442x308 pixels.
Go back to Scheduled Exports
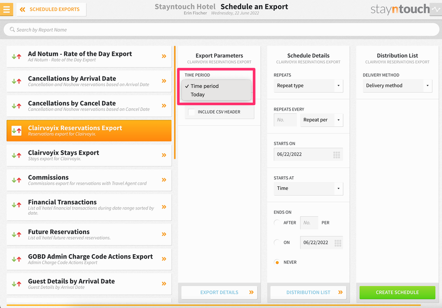coord(51,9)
